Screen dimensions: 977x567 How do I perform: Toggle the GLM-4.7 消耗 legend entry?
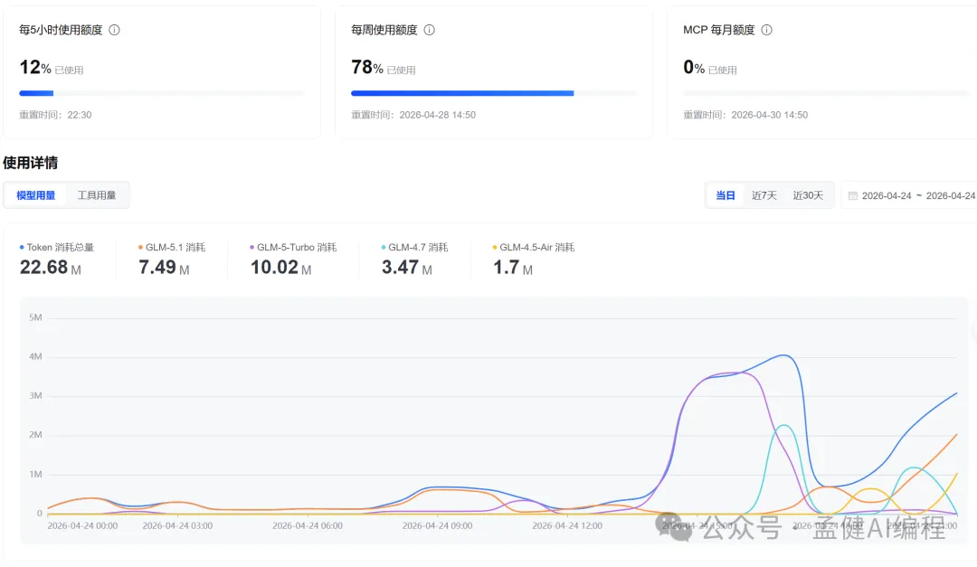(418, 247)
